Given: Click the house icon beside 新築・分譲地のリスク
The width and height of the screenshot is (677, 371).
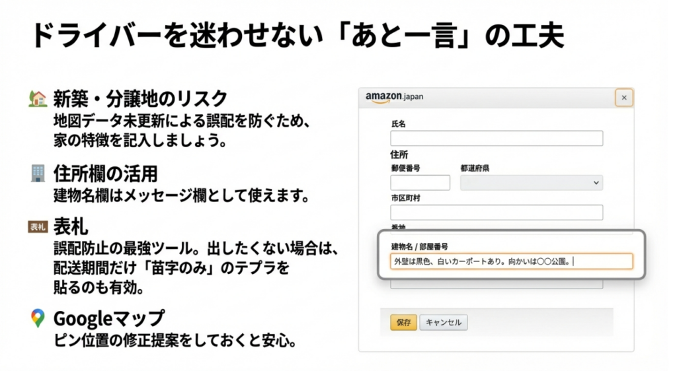Looking at the screenshot, I should [38, 98].
